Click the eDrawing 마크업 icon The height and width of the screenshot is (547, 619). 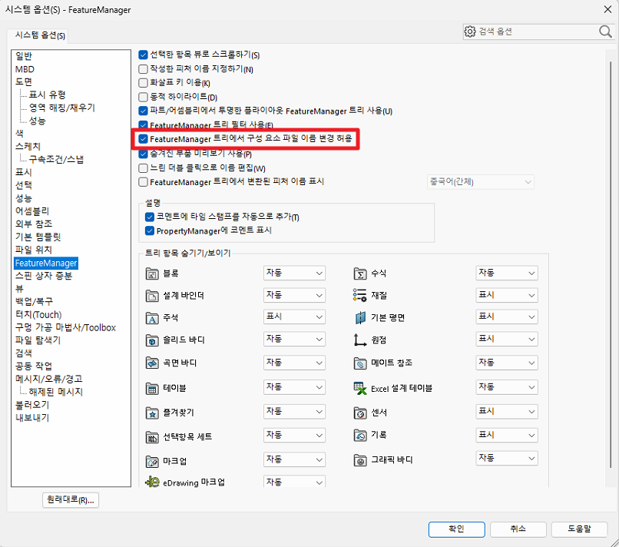coord(152,482)
